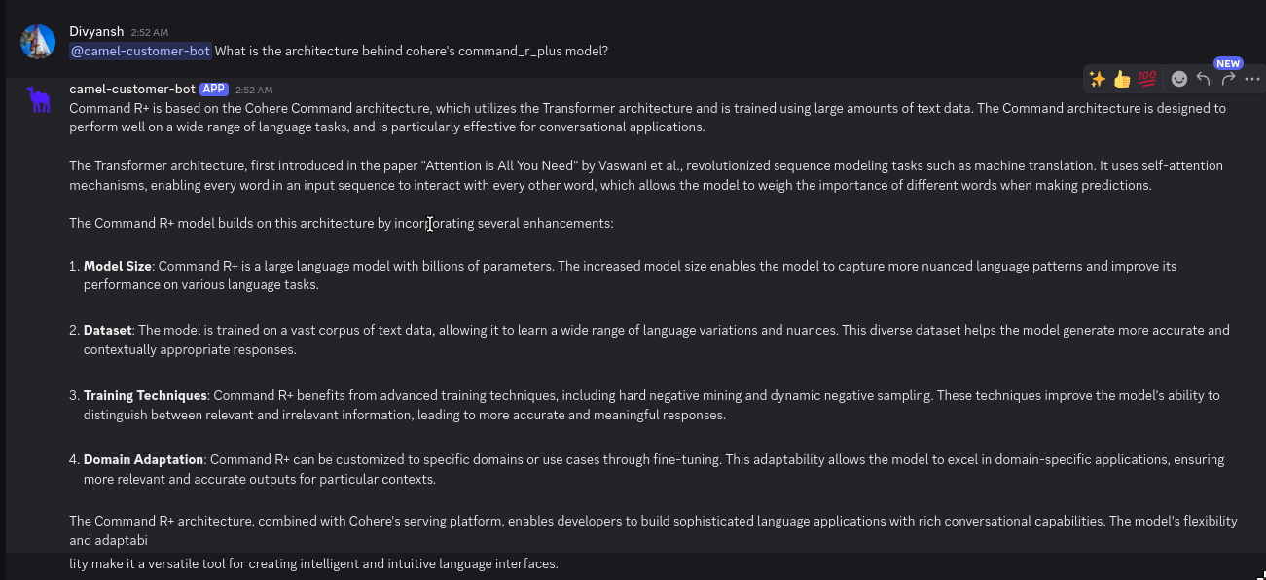The image size is (1266, 580).
Task: Open Divyansh's profile by clicking his username
Action: [96, 31]
